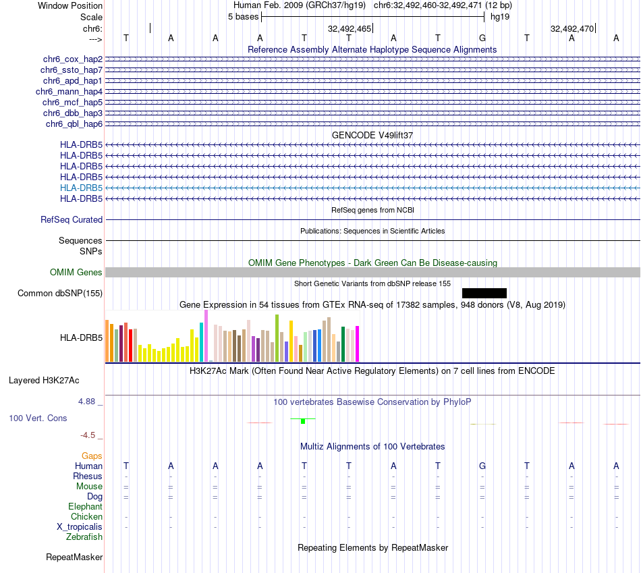Click the OMIM Genes track label
Screen dimensions: 641x573
click(76, 273)
